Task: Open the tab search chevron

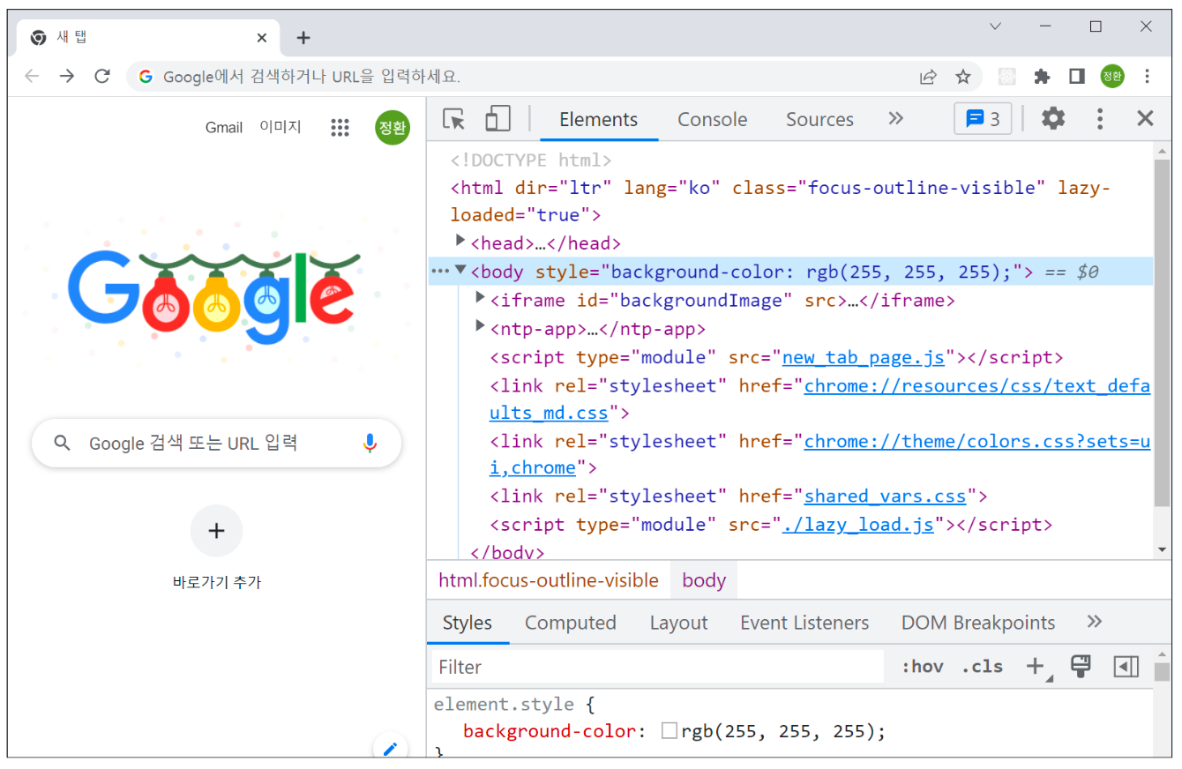Action: (x=995, y=26)
